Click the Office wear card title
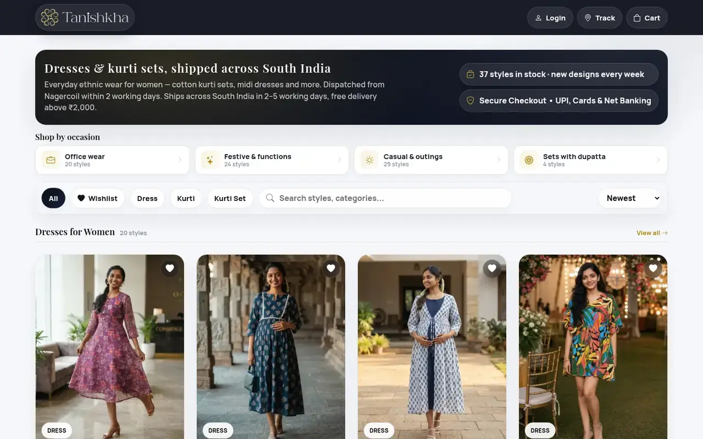703x439 pixels. (x=85, y=156)
